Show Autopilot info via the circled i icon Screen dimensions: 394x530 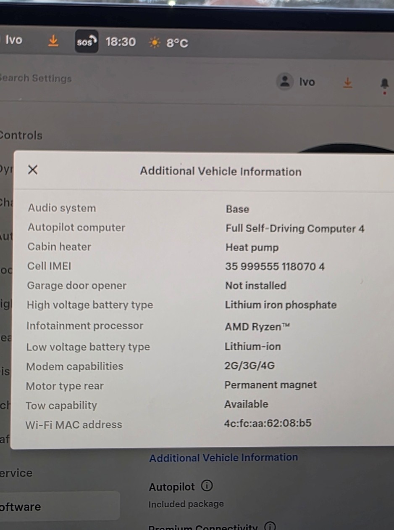click(207, 486)
